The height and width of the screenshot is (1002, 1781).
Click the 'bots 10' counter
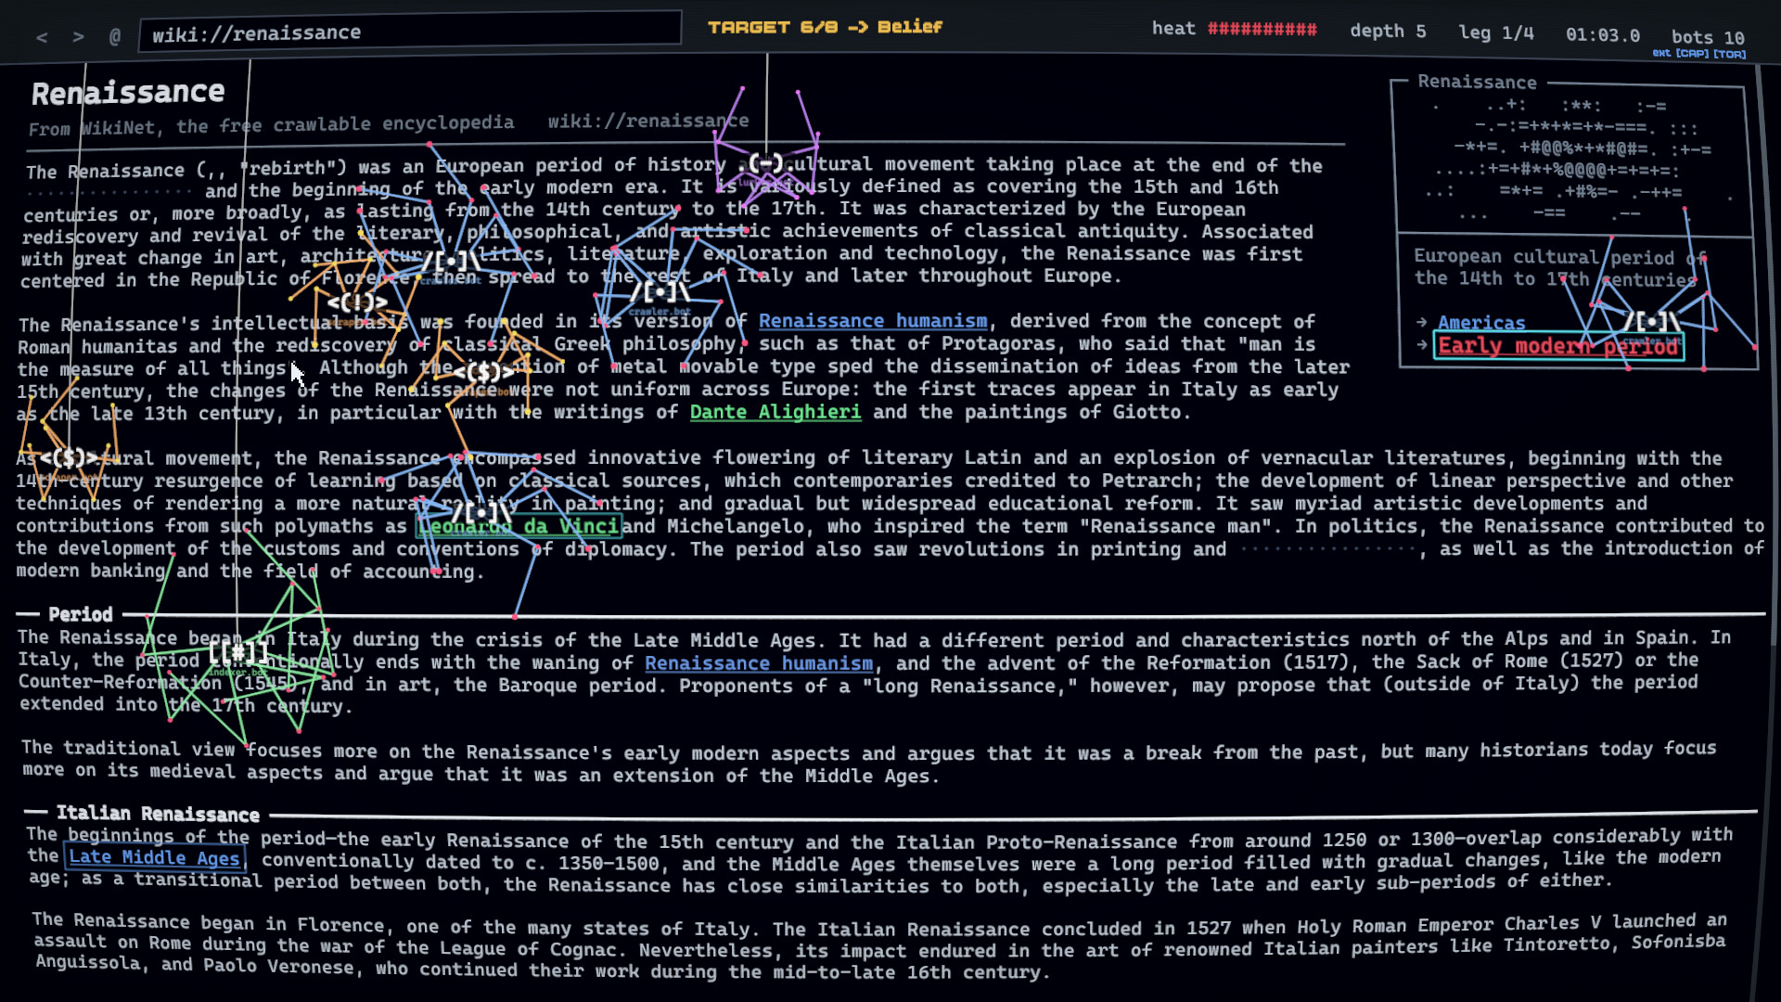[1708, 37]
